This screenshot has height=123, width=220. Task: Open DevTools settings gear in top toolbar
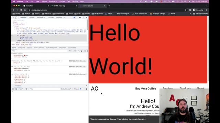tap(80, 17)
